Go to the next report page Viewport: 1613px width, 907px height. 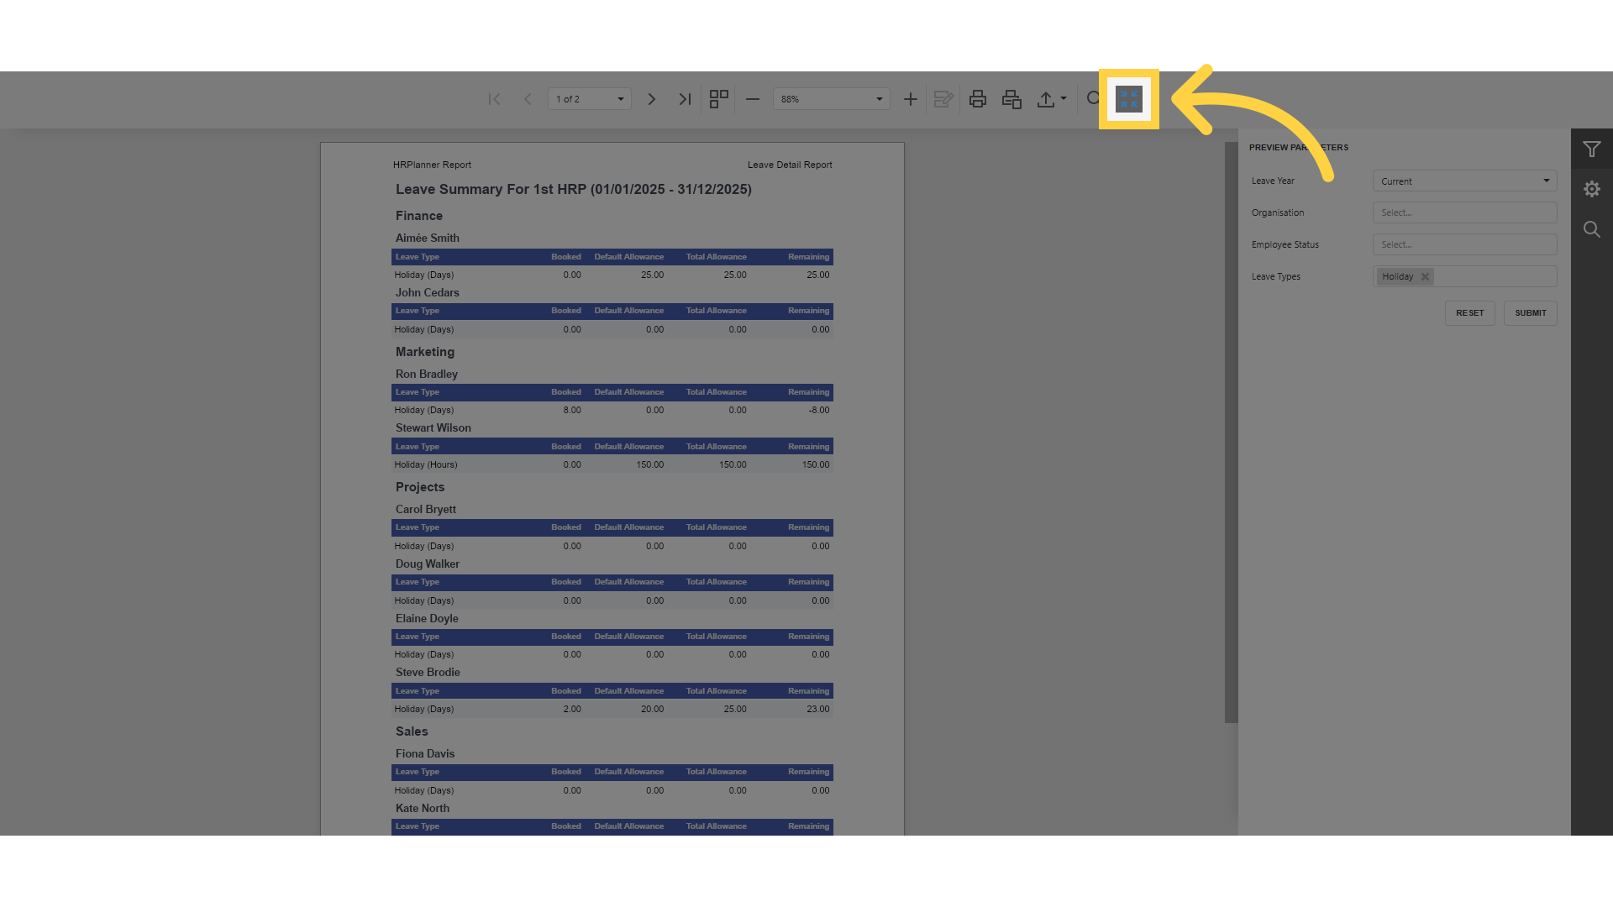[651, 99]
